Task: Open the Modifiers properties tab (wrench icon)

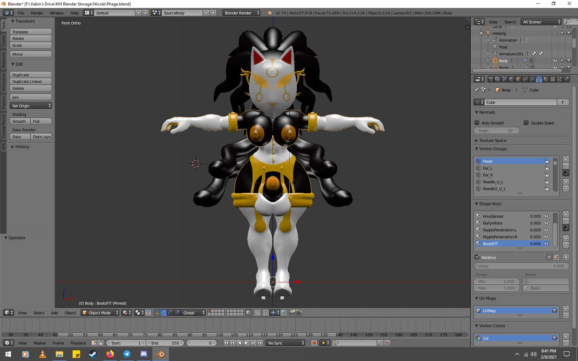Action: pos(532,79)
